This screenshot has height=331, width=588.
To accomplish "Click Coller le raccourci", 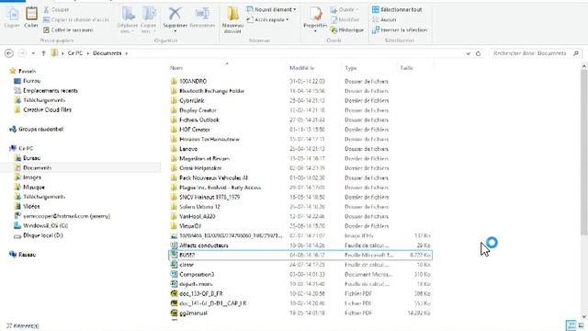I will (69, 29).
